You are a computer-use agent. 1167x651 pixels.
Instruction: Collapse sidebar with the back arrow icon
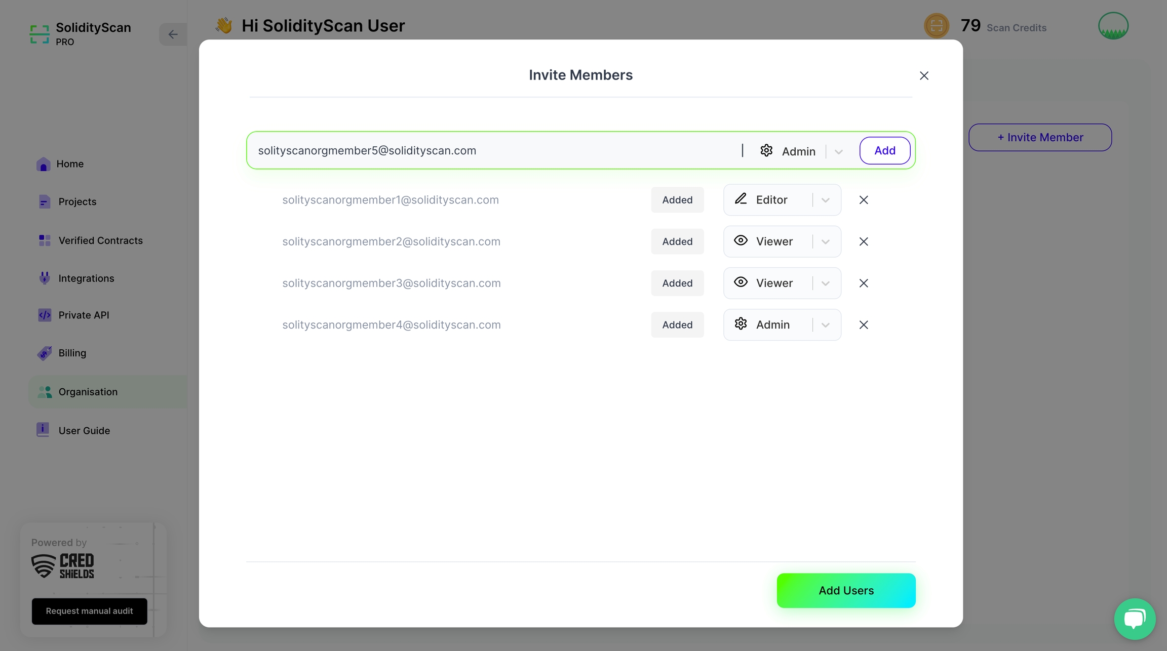coord(173,34)
